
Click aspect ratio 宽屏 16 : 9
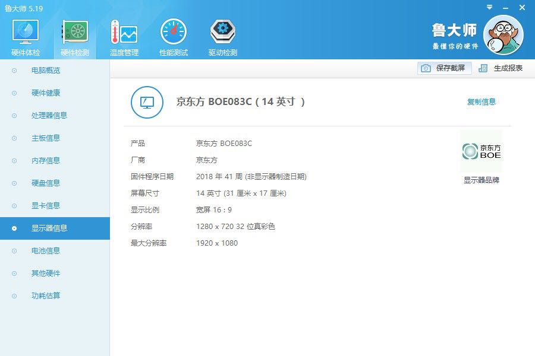(213, 210)
